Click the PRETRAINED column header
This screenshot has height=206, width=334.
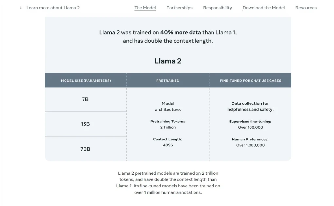[168, 80]
